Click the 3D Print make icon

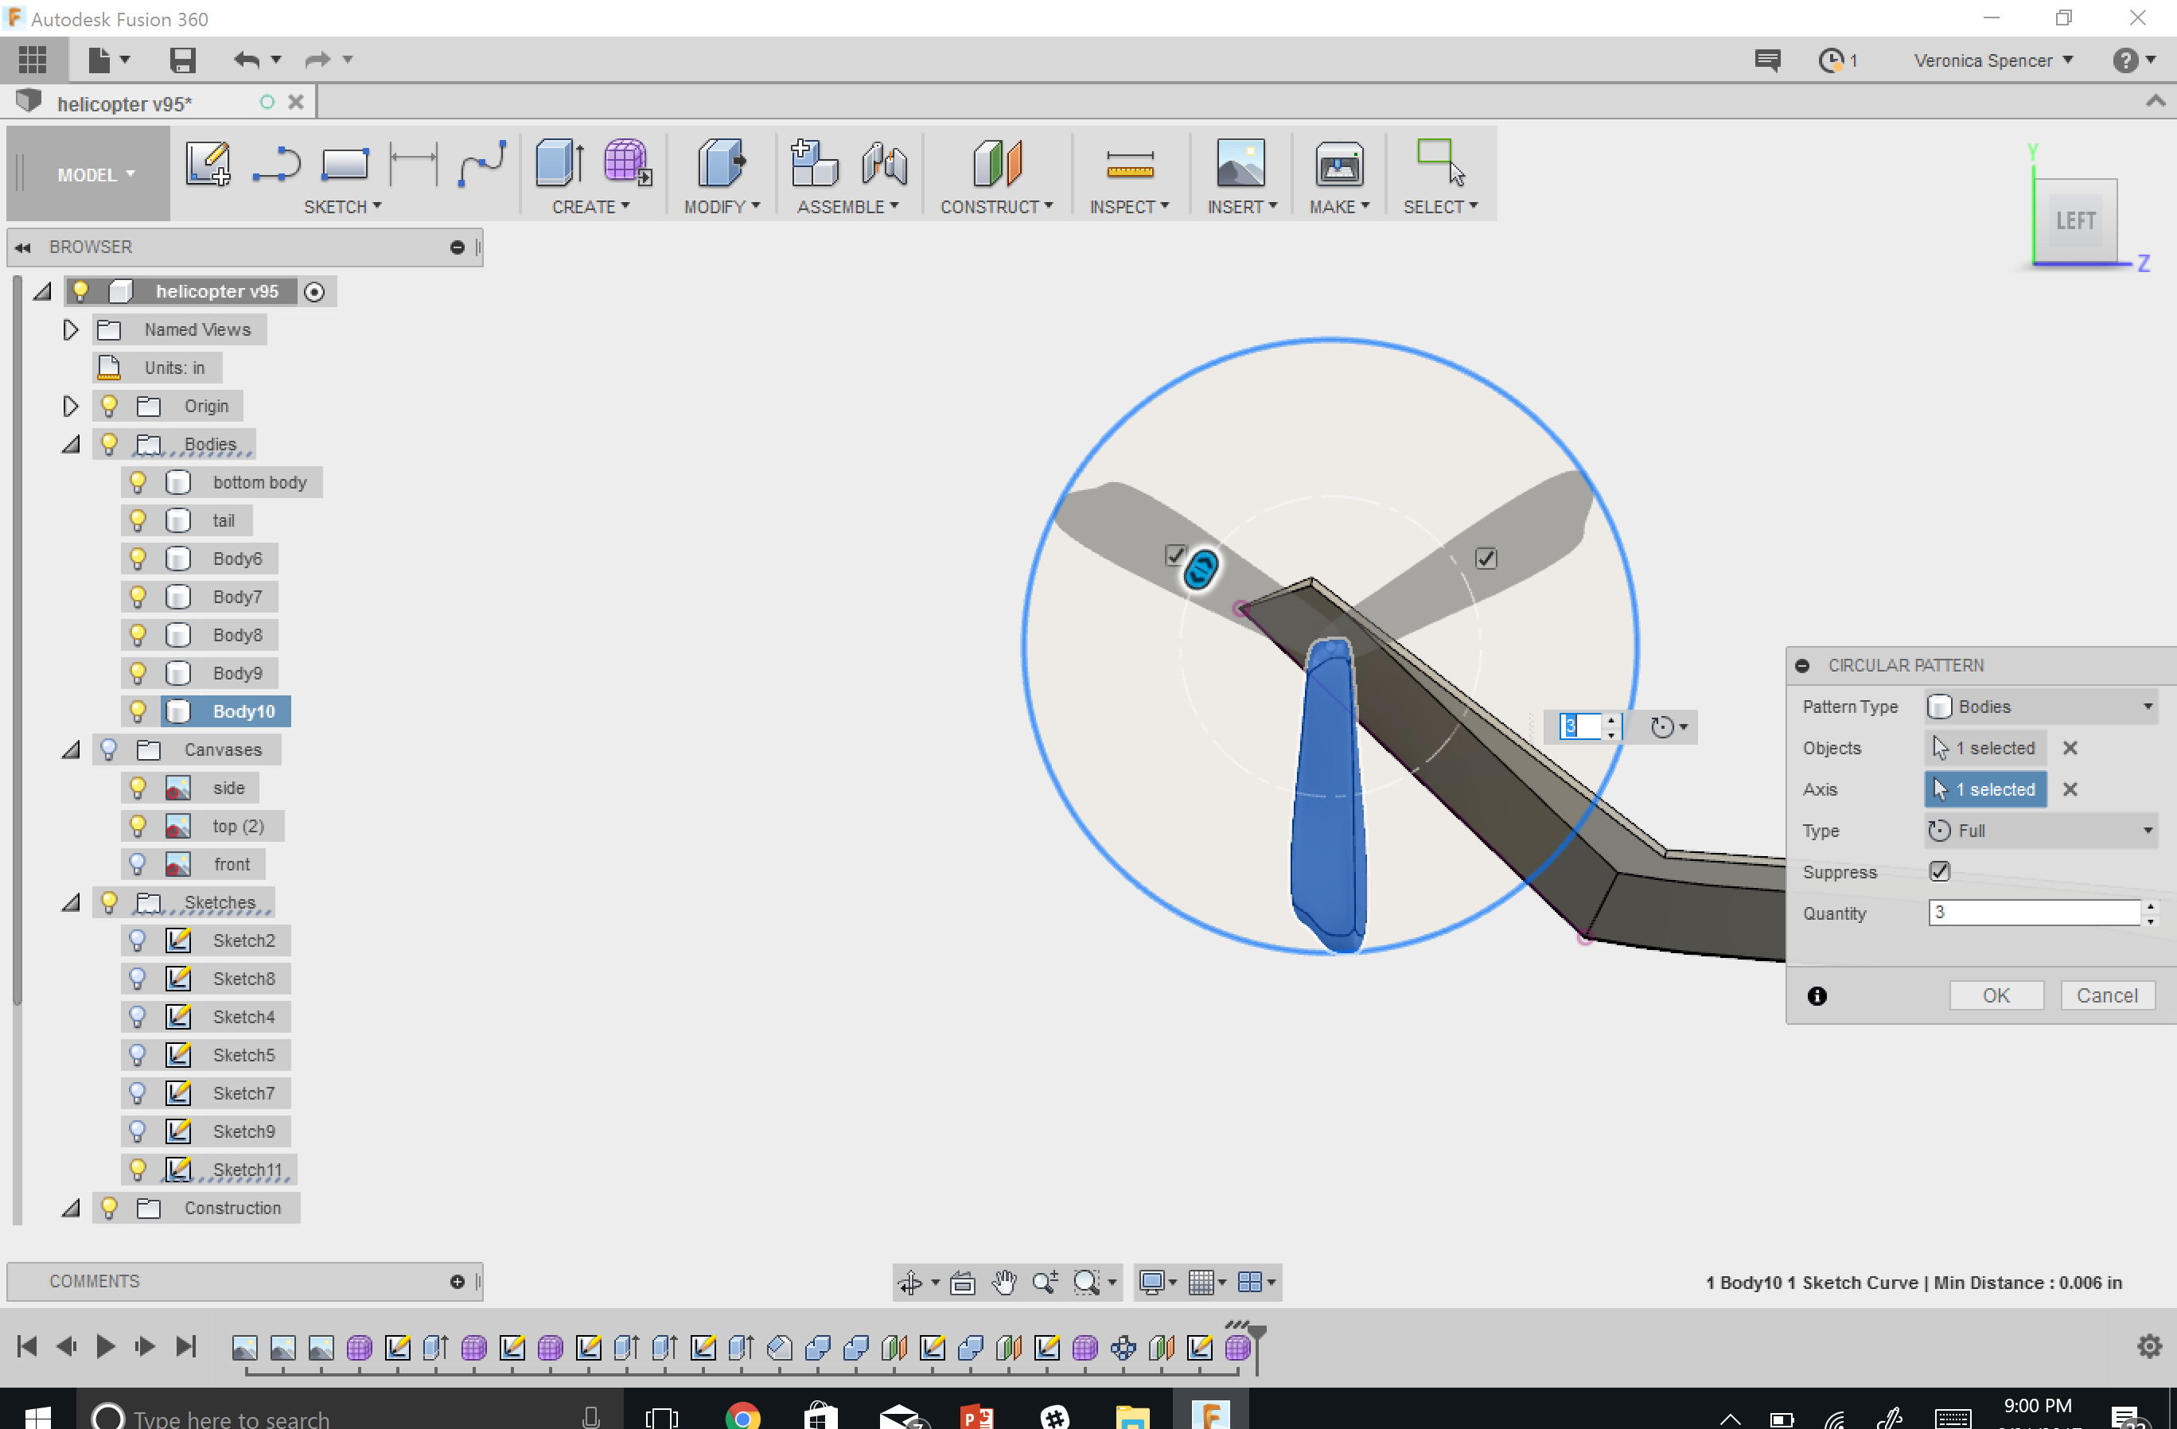point(1338,165)
